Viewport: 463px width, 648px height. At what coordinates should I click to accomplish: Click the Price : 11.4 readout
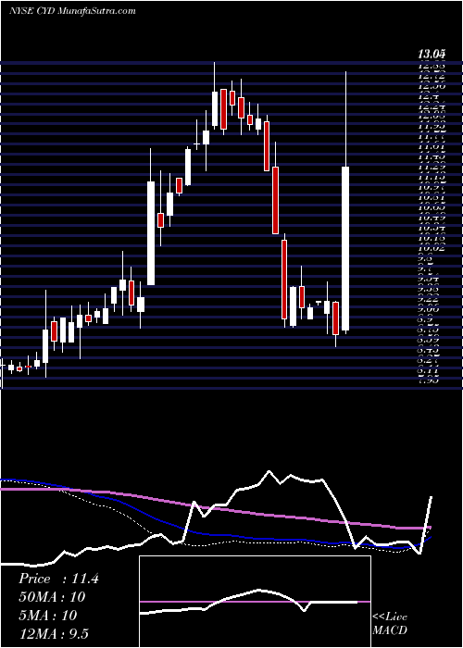tap(58, 579)
